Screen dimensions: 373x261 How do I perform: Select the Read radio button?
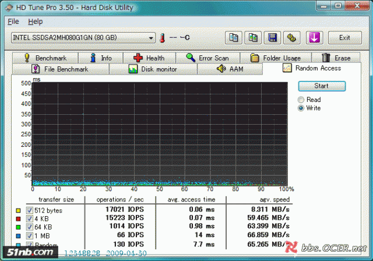[x=301, y=100]
